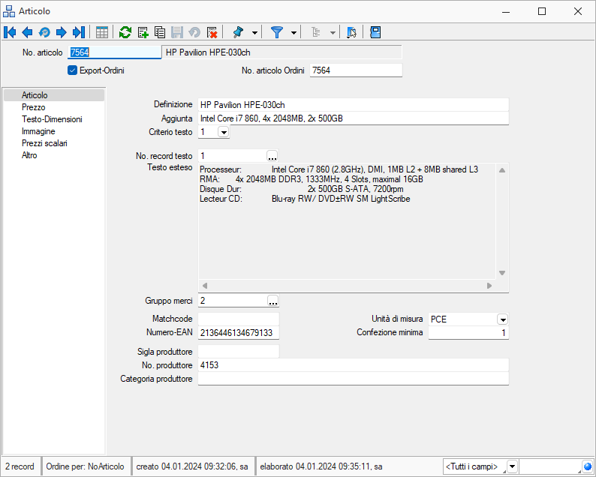Select the Articolo section in sidebar
The image size is (596, 477).
[x=54, y=95]
